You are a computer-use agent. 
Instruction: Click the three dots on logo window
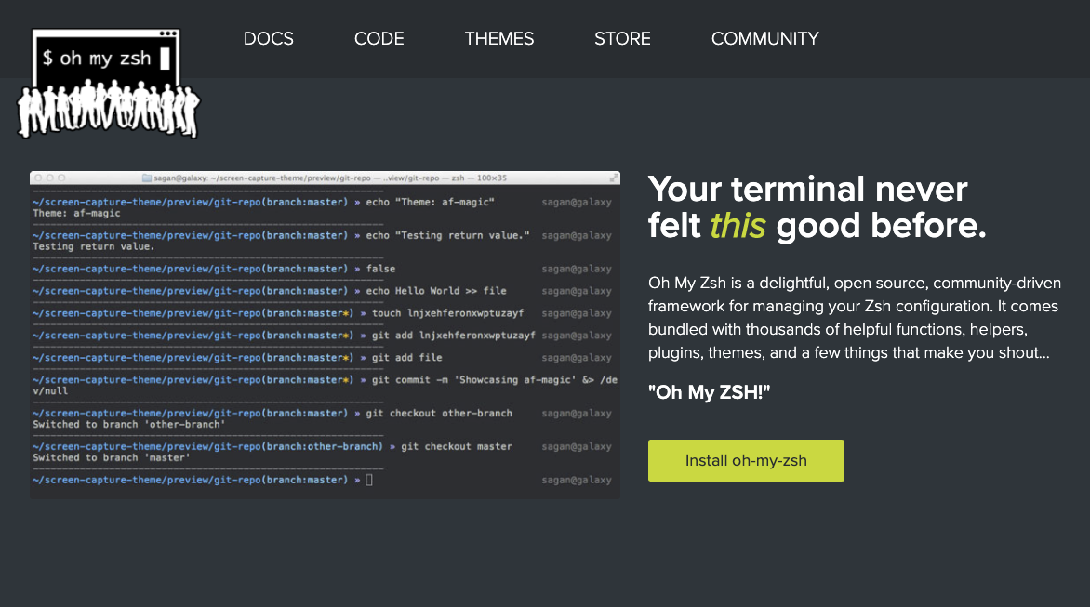point(167,33)
